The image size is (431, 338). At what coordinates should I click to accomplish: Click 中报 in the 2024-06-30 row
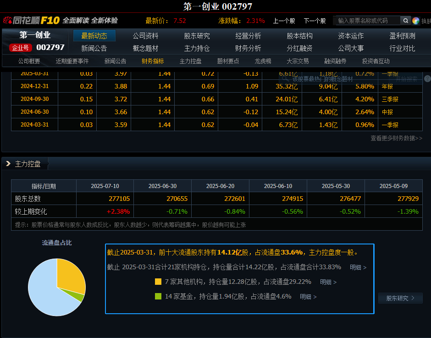387,112
